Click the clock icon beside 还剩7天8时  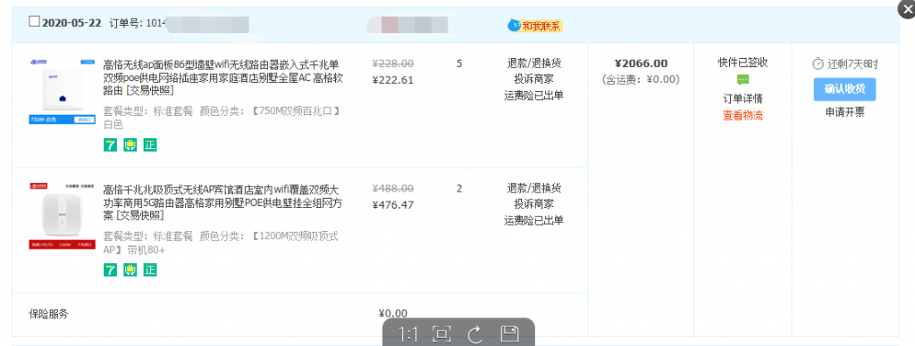[x=818, y=63]
